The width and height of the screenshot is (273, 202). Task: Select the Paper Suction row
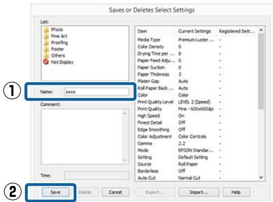point(197,68)
